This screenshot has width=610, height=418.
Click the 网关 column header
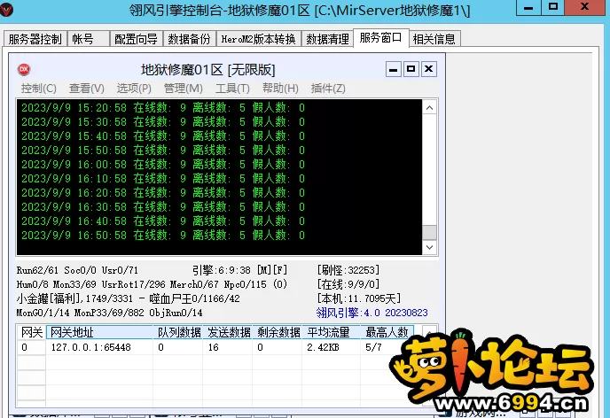pyautogui.click(x=32, y=332)
